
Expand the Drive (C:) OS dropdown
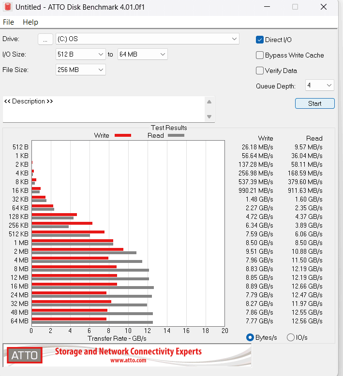[148, 39]
